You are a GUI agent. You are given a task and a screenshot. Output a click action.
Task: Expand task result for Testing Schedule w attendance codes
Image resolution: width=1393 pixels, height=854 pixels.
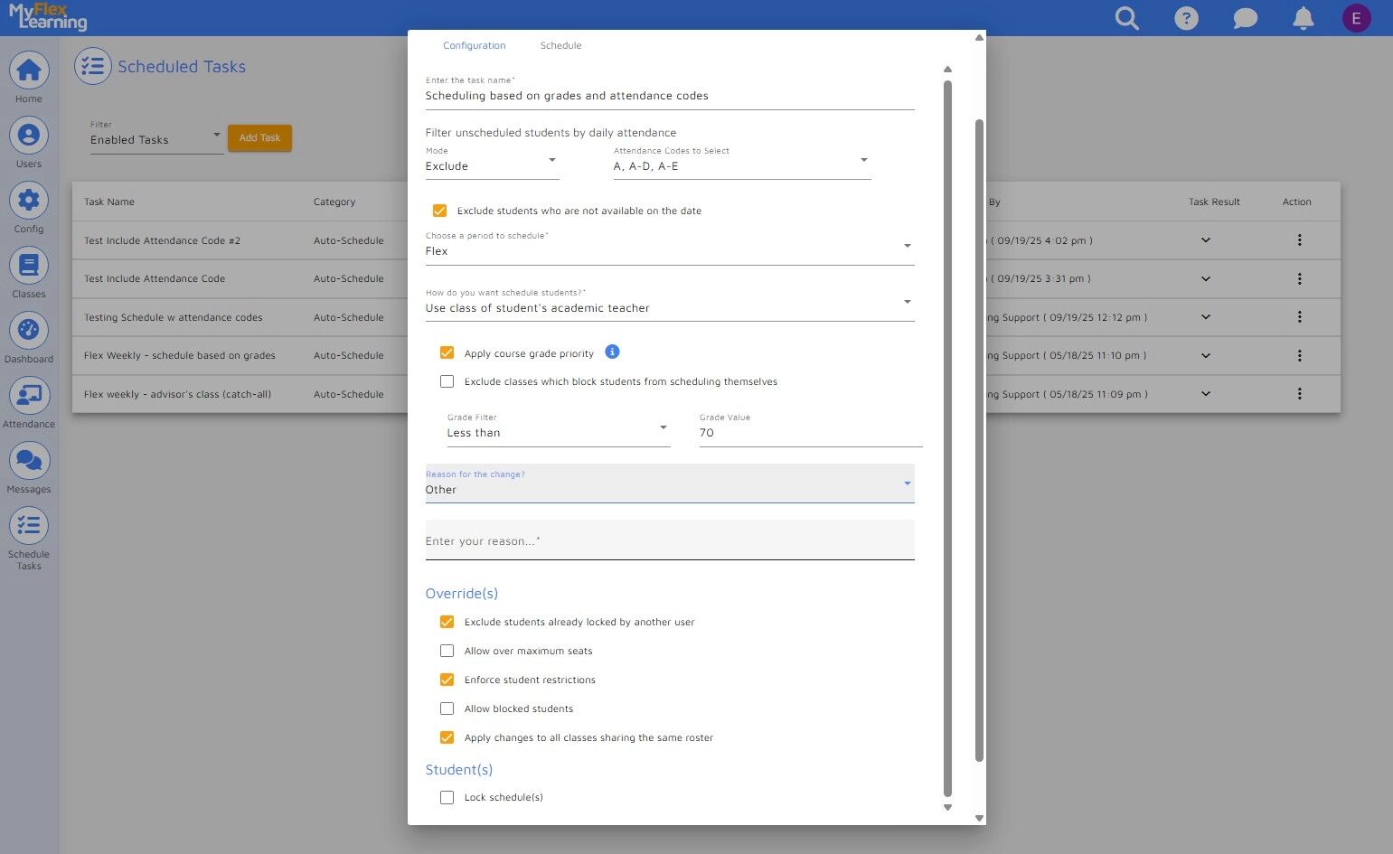pyautogui.click(x=1205, y=317)
